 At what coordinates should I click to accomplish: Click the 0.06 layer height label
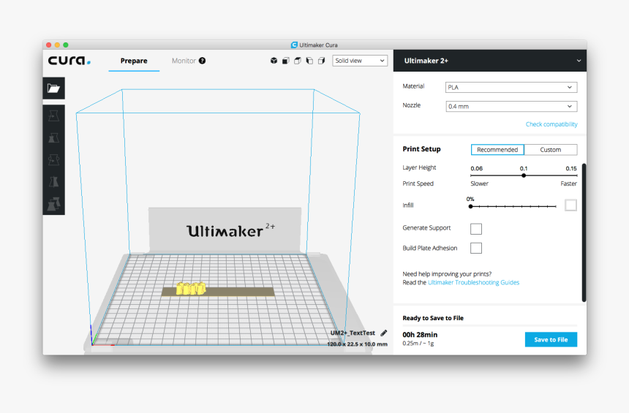click(477, 168)
